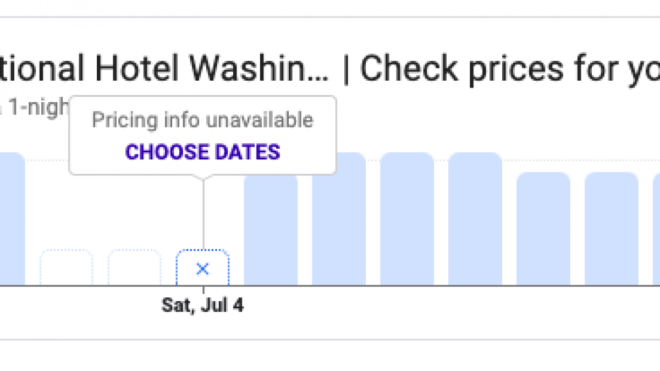Select the partially visible blue bar at chart's left edge
Screen dimensions: 660x371
[12, 220]
